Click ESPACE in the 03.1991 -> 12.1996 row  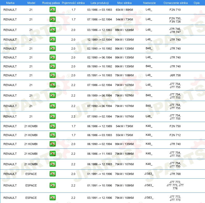pos(31,198)
